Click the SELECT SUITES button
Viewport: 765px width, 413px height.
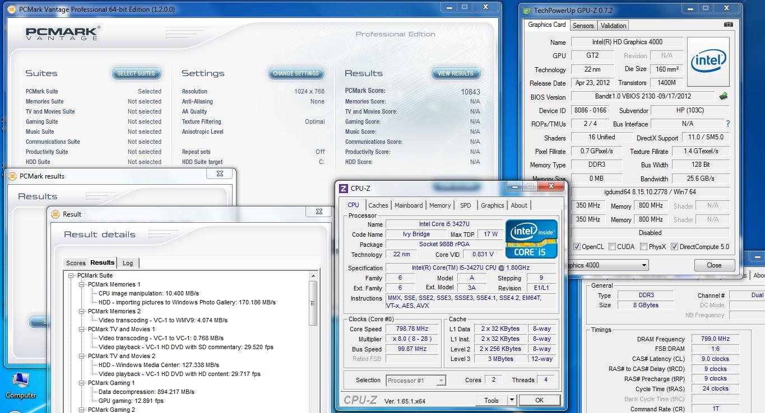(x=136, y=73)
